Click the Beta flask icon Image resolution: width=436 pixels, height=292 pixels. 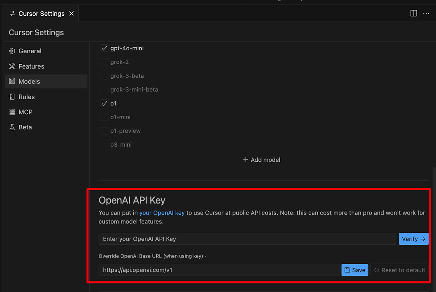(x=12, y=127)
